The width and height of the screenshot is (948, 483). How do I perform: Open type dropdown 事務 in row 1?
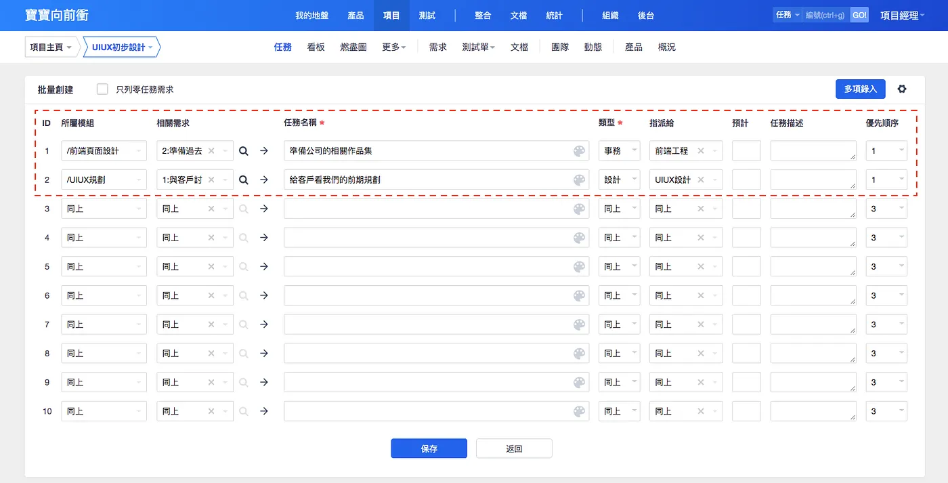coord(619,151)
